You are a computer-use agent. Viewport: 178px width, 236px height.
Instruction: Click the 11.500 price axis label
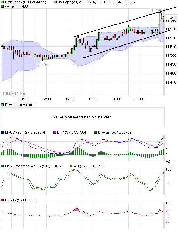point(171,55)
